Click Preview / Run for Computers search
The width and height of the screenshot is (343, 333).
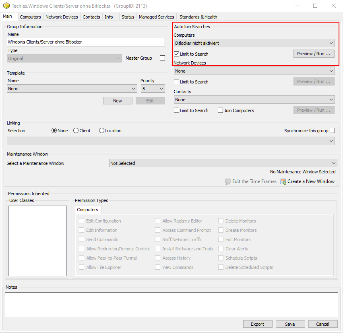coord(314,54)
